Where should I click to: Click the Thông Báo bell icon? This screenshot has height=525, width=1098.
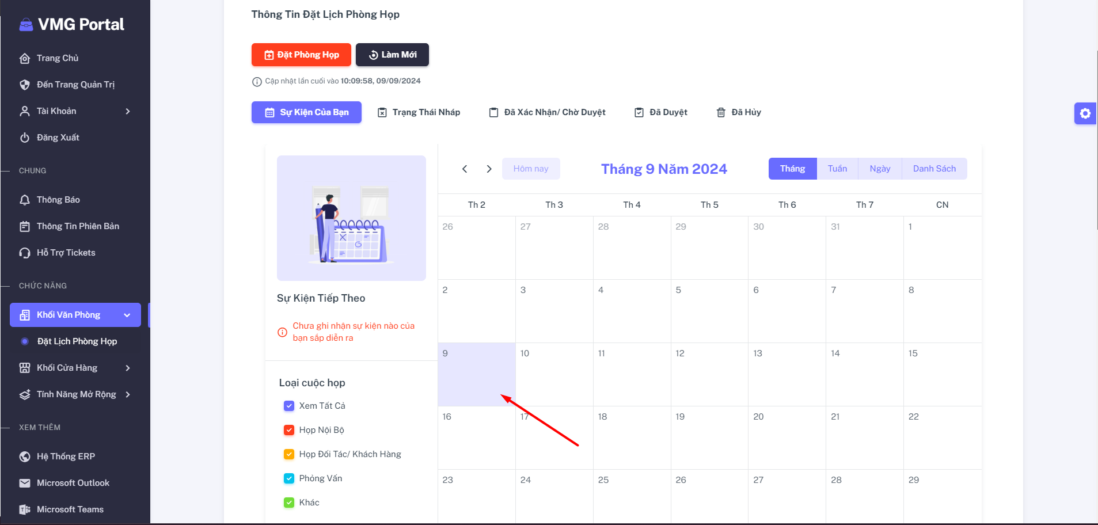pos(25,200)
